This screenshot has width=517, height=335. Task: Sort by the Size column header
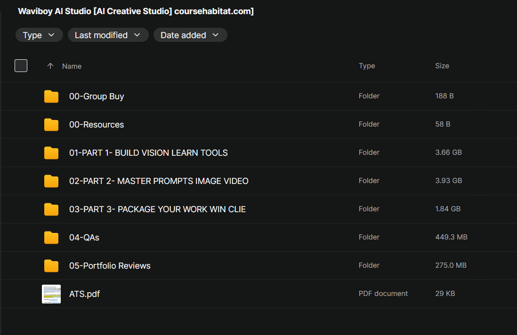pyautogui.click(x=442, y=66)
